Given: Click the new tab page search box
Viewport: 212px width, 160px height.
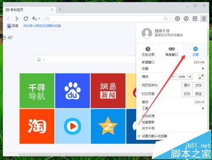Looking at the screenshot, I should pos(85,60).
